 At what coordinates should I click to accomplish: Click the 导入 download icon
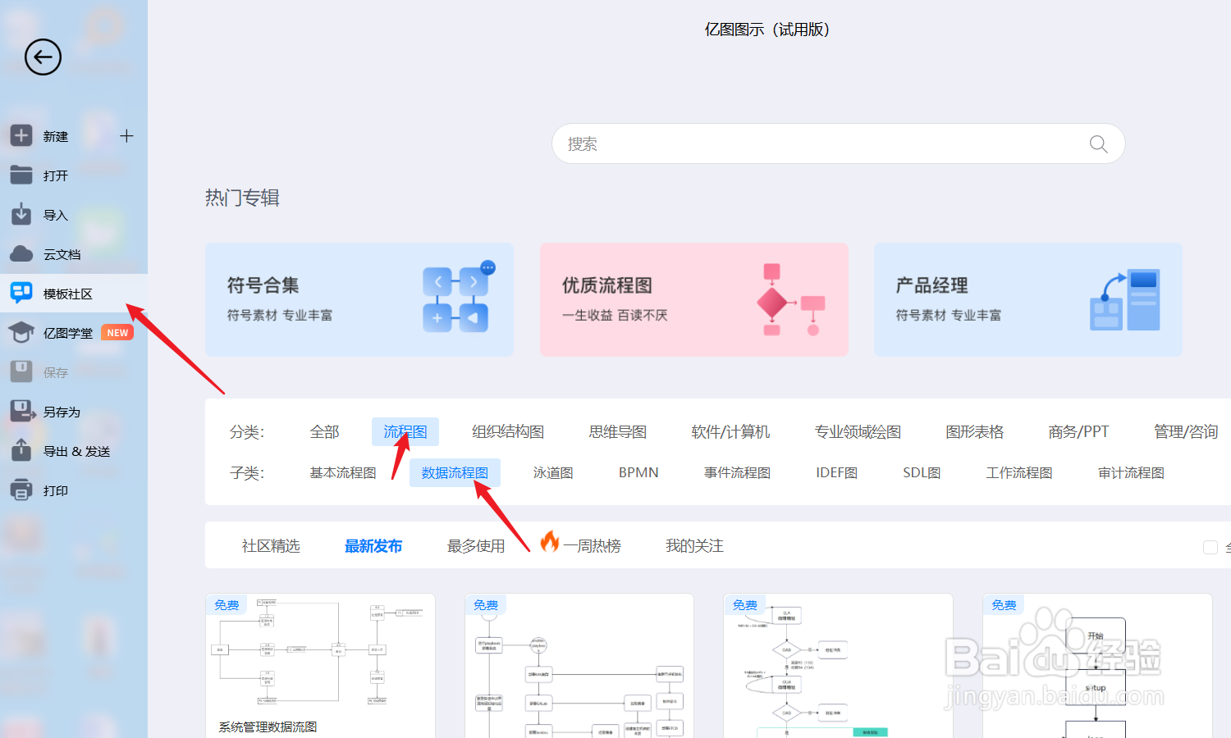pos(21,214)
